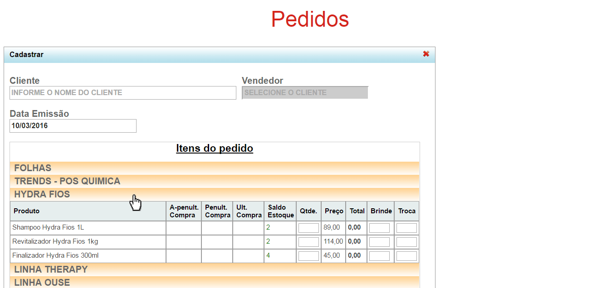The width and height of the screenshot is (592, 288).
Task: Click the Total column header
Action: [357, 211]
